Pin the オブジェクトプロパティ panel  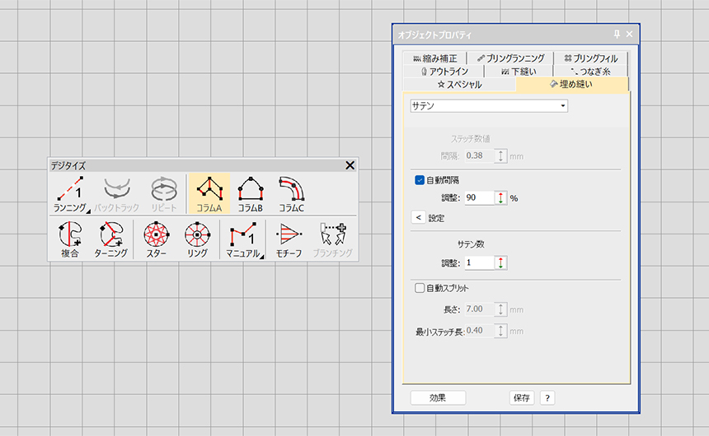(617, 35)
